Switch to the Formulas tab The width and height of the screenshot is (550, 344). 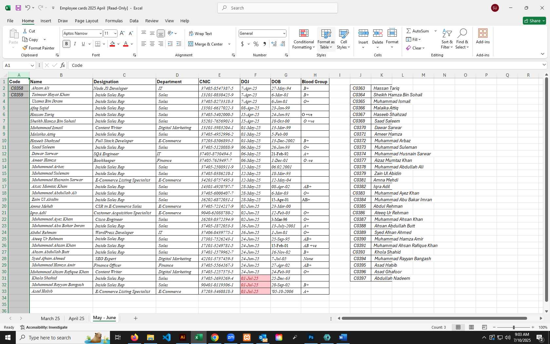pyautogui.click(x=114, y=21)
